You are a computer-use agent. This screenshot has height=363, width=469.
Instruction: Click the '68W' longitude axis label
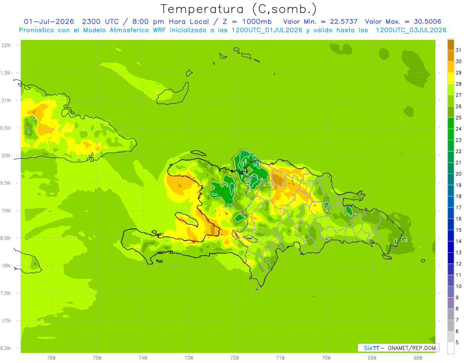click(418, 358)
